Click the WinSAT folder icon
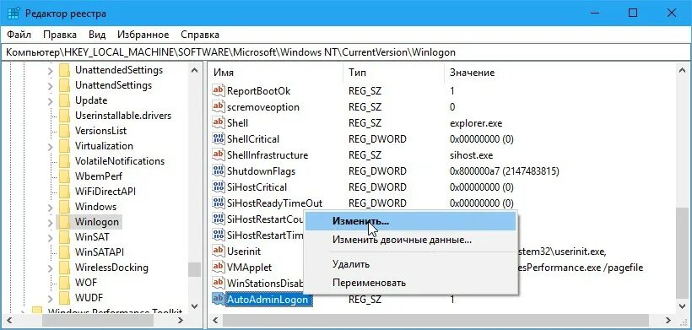This screenshot has width=692, height=330. coord(64,237)
